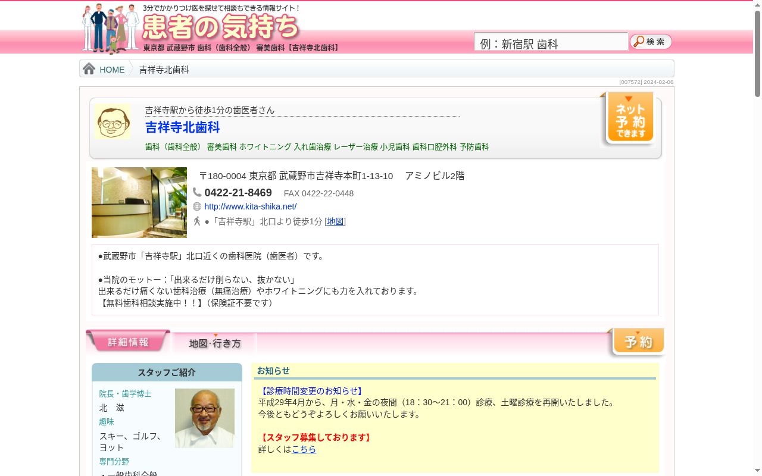Screen dimensions: 762x476
Task: Open the orange 予約 reservation tab
Action: tap(637, 342)
